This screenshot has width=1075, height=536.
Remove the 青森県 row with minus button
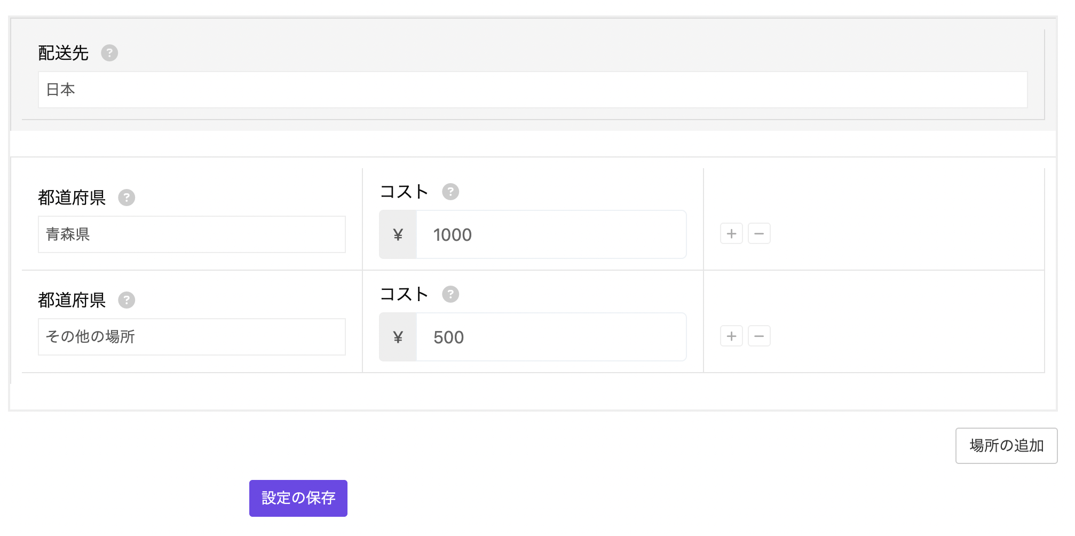pyautogui.click(x=759, y=234)
